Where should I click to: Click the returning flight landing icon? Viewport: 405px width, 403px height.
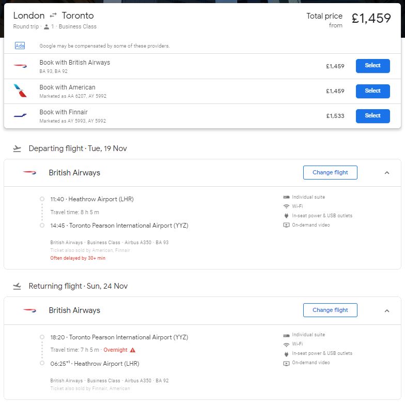pos(17,286)
